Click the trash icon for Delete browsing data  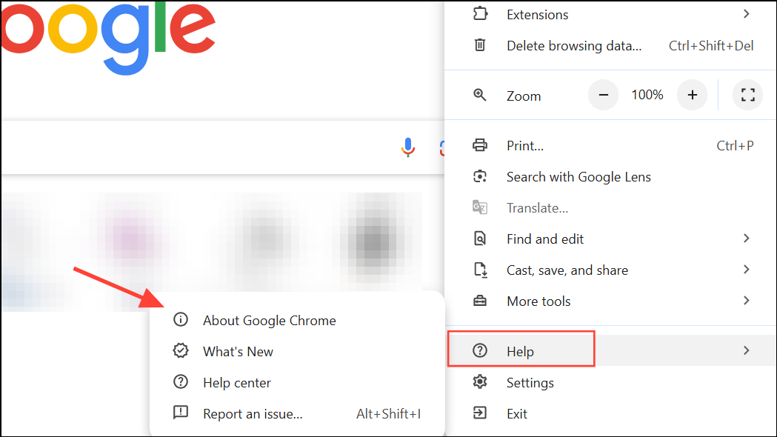(480, 45)
